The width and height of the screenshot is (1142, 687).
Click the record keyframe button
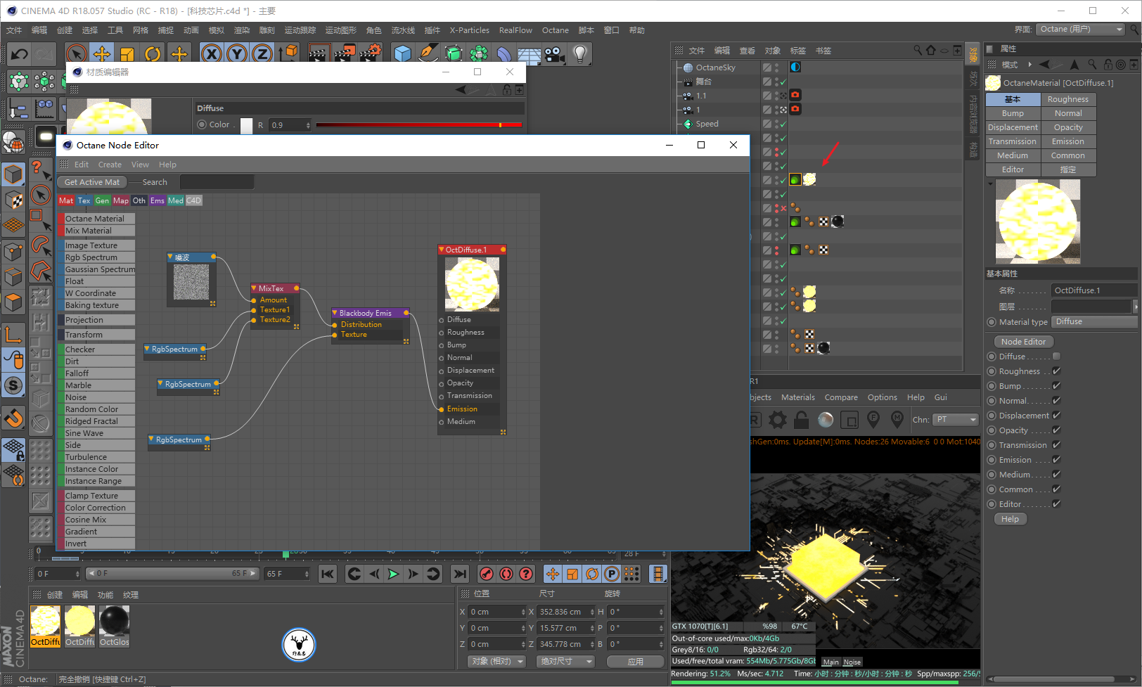point(486,574)
